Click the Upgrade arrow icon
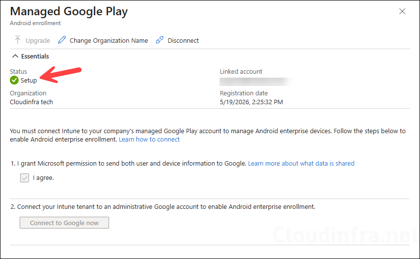 tap(18, 40)
